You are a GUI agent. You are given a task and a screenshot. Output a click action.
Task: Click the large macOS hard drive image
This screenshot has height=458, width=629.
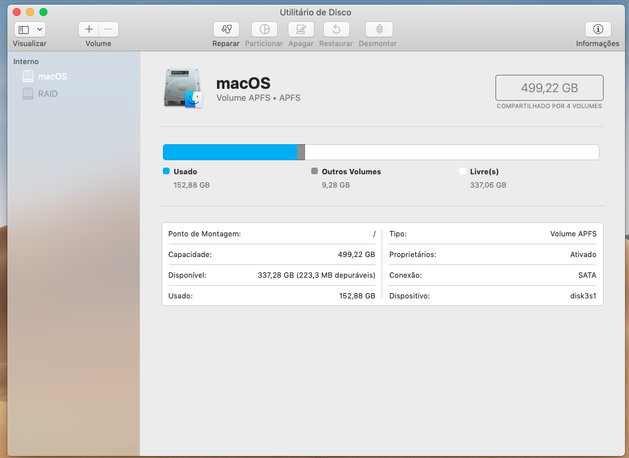coord(183,88)
